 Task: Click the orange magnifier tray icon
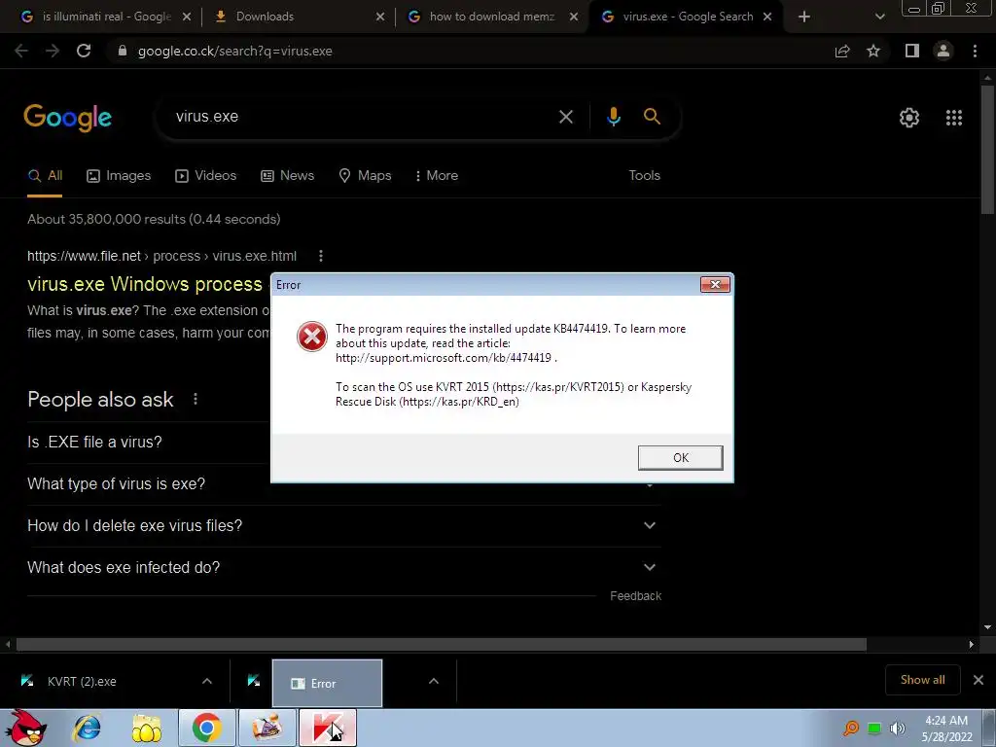[x=851, y=728]
